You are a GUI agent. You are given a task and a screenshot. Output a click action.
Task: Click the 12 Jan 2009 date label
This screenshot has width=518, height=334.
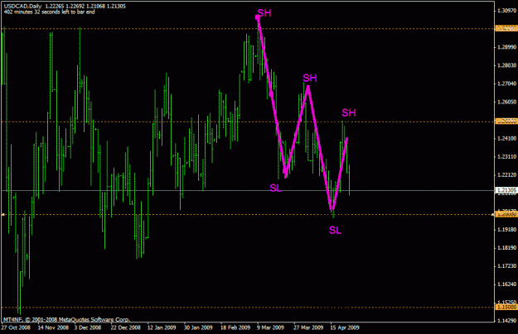click(x=162, y=327)
